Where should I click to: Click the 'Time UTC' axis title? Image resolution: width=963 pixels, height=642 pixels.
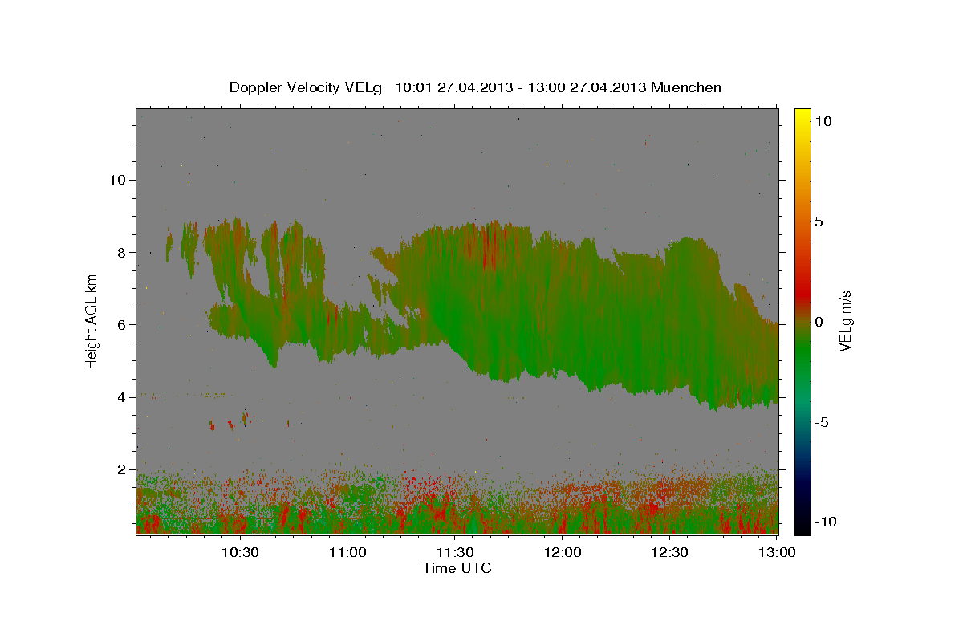pos(457,568)
